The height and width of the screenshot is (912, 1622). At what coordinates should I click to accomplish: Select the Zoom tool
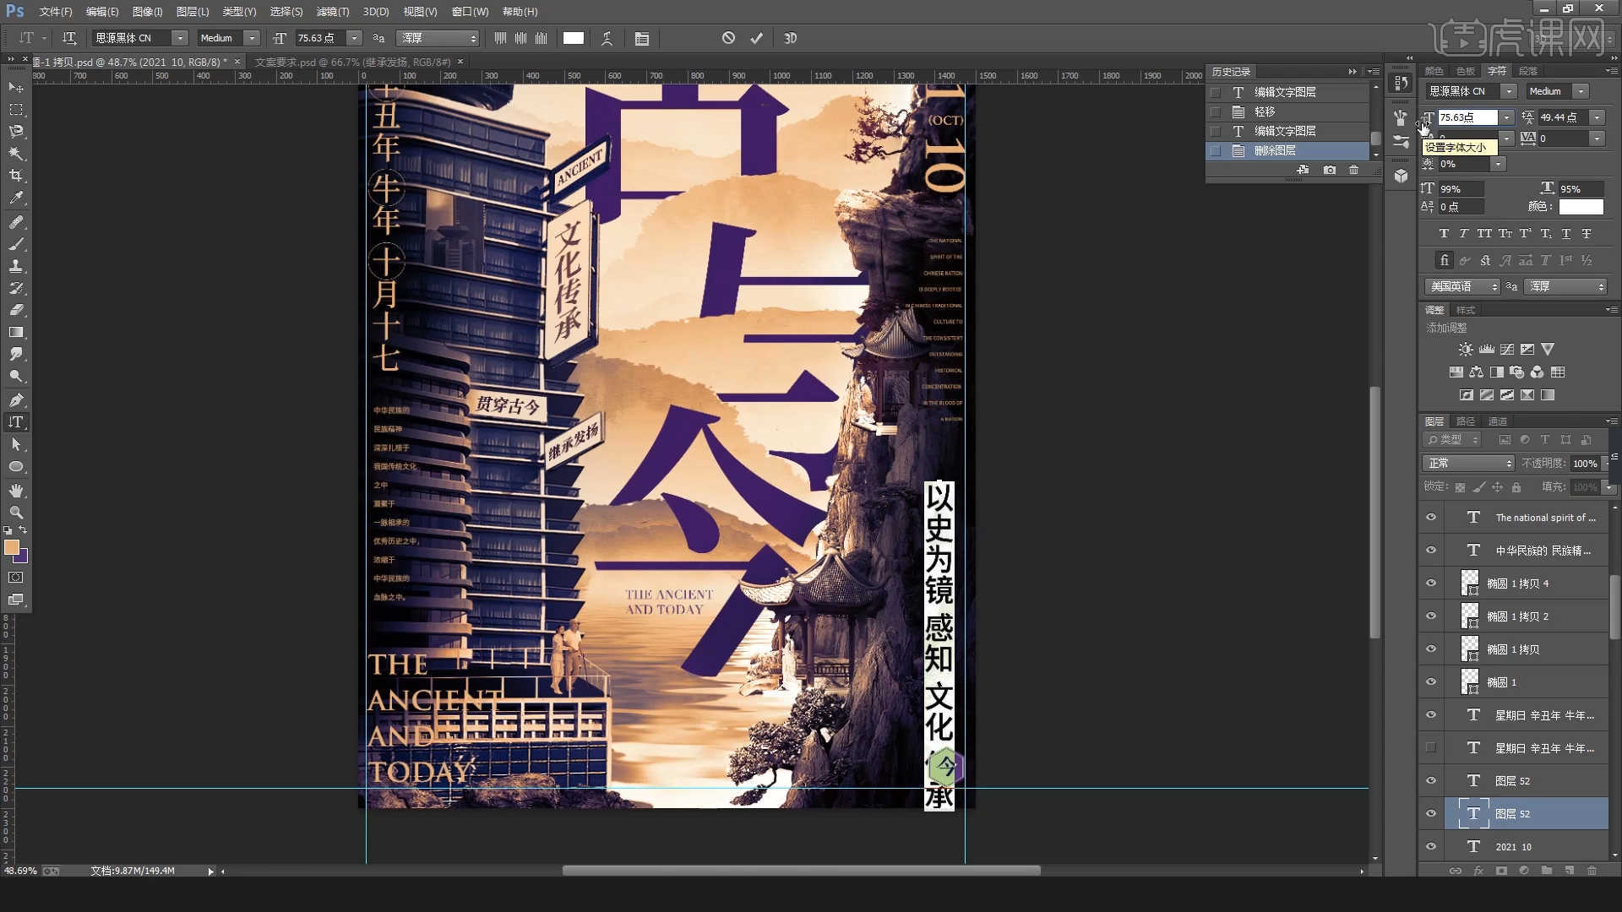14,511
